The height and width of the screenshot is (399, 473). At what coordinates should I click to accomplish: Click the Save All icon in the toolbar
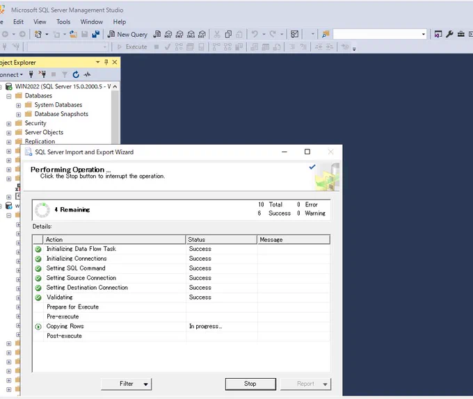click(x=95, y=34)
